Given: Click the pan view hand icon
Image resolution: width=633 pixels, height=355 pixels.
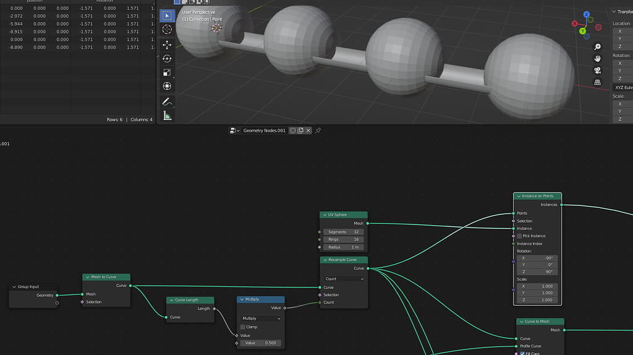Looking at the screenshot, I should point(598,59).
